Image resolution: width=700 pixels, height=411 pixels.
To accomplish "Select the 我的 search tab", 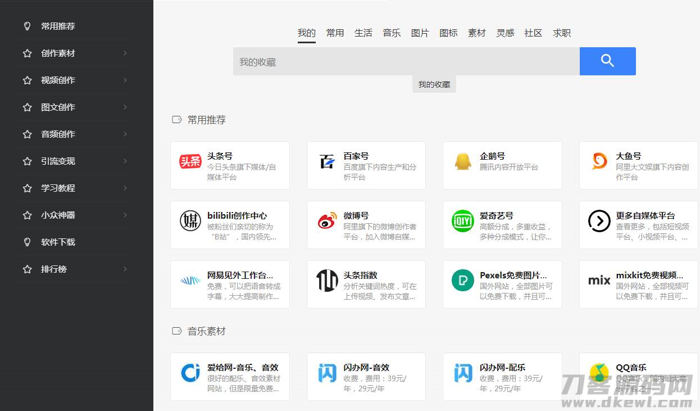I will coord(307,33).
